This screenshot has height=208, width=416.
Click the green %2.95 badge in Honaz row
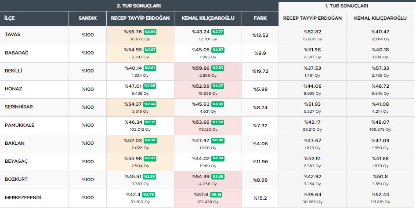150,86
